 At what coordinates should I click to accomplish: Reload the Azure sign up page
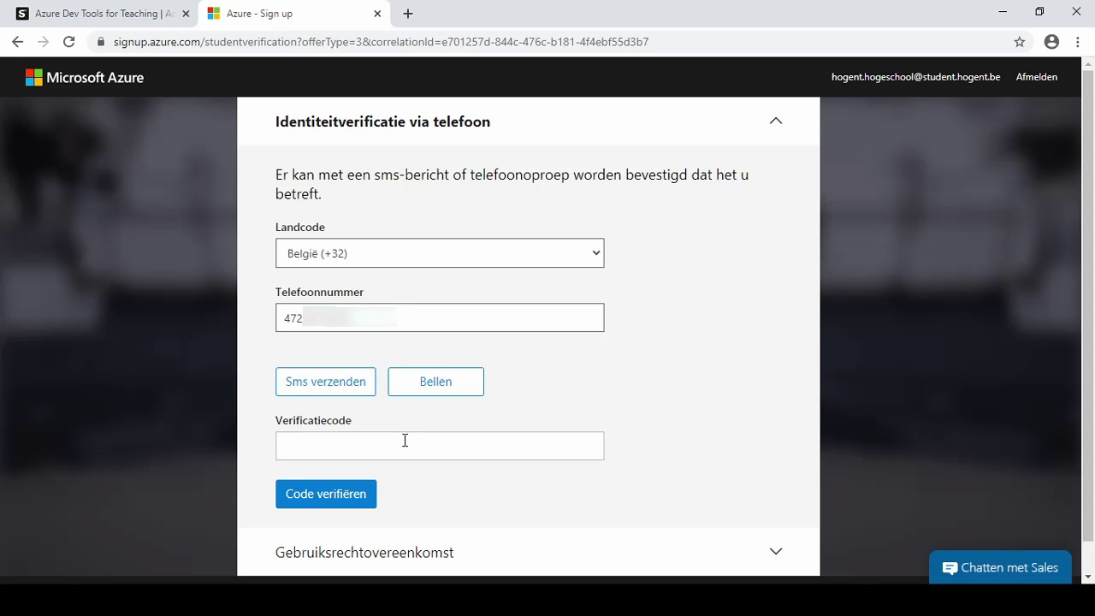point(69,41)
